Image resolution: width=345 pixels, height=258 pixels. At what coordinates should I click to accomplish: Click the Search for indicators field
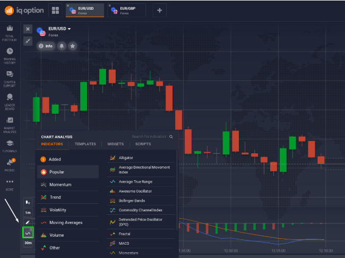point(150,137)
